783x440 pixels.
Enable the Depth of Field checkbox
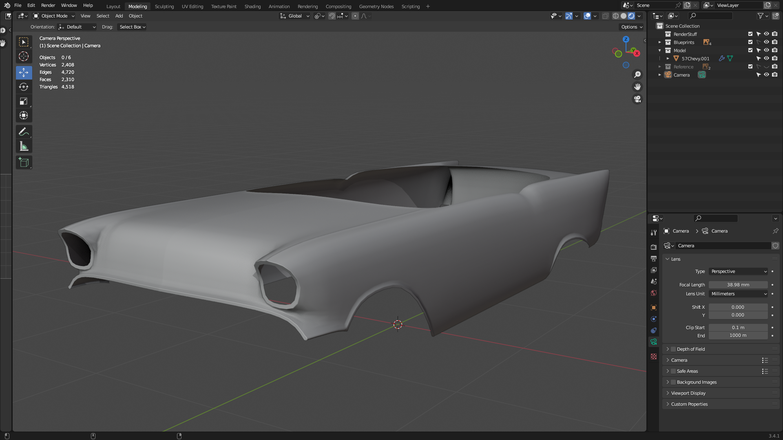coord(673,349)
